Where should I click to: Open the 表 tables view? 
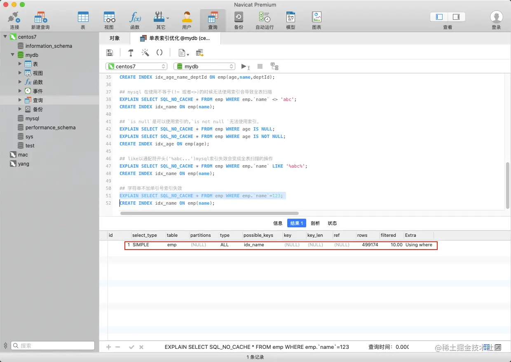[x=83, y=20]
